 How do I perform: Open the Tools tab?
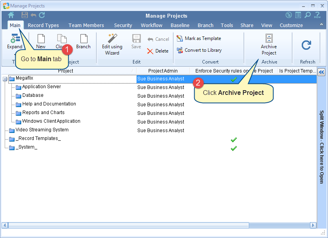(227, 25)
